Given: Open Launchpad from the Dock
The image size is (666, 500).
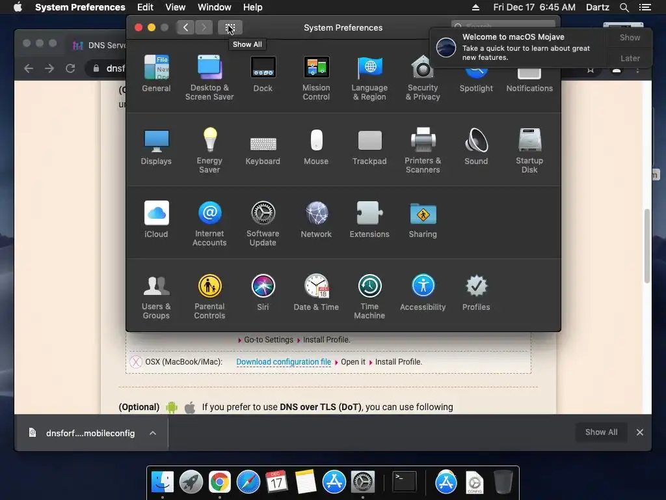Looking at the screenshot, I should point(191,482).
